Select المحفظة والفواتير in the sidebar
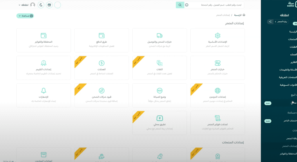This screenshot has width=297, height=162. tap(288, 154)
